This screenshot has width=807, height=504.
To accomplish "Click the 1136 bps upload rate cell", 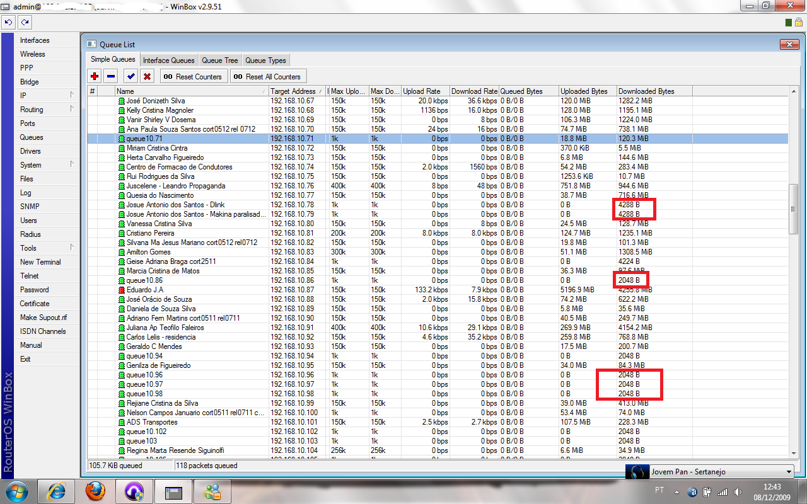I will coord(435,110).
